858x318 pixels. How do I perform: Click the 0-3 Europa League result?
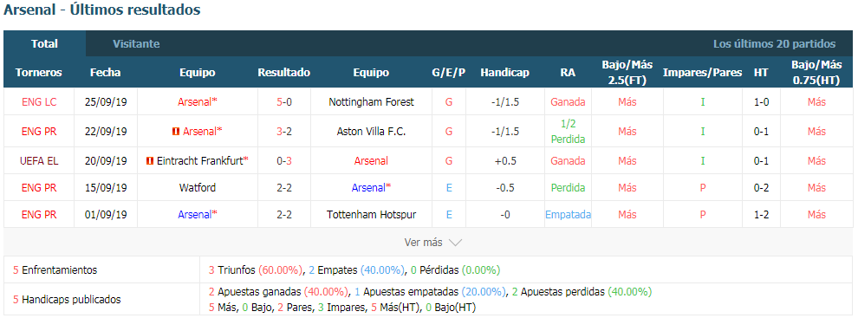[x=284, y=161]
